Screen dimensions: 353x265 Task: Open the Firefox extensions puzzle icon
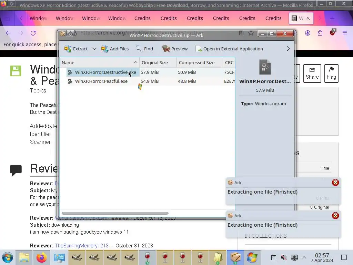point(320,33)
